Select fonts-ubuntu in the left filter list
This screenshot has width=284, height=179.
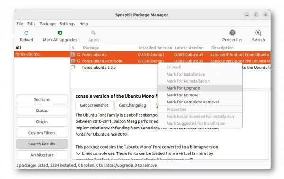coord(42,54)
